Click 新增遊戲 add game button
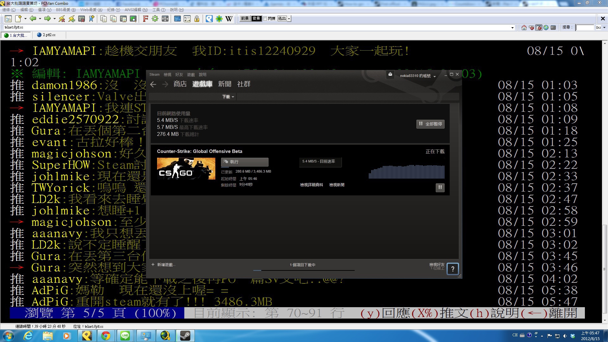Viewport: 608px width, 342px height. [163, 265]
